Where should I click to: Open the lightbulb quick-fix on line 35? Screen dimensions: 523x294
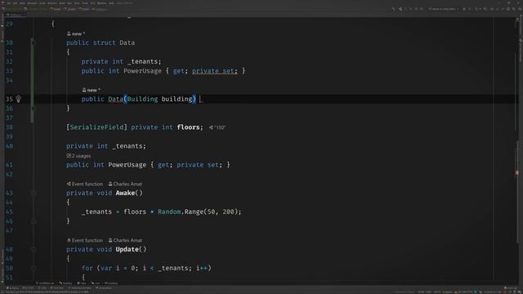pos(19,99)
